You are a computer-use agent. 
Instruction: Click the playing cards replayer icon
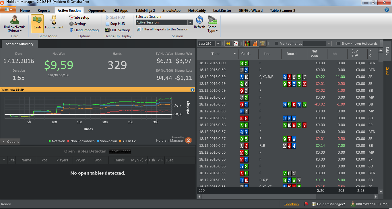tap(236, 44)
